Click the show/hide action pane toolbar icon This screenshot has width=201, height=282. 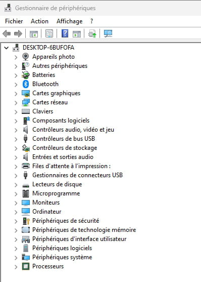click(77, 34)
